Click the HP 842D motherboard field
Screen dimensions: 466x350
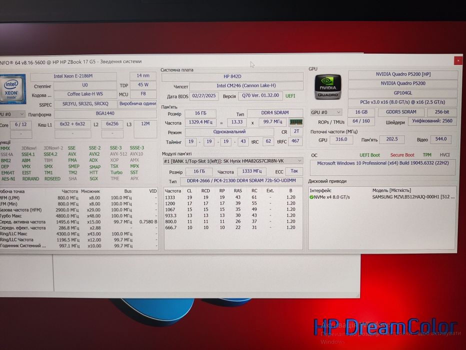[x=232, y=76]
